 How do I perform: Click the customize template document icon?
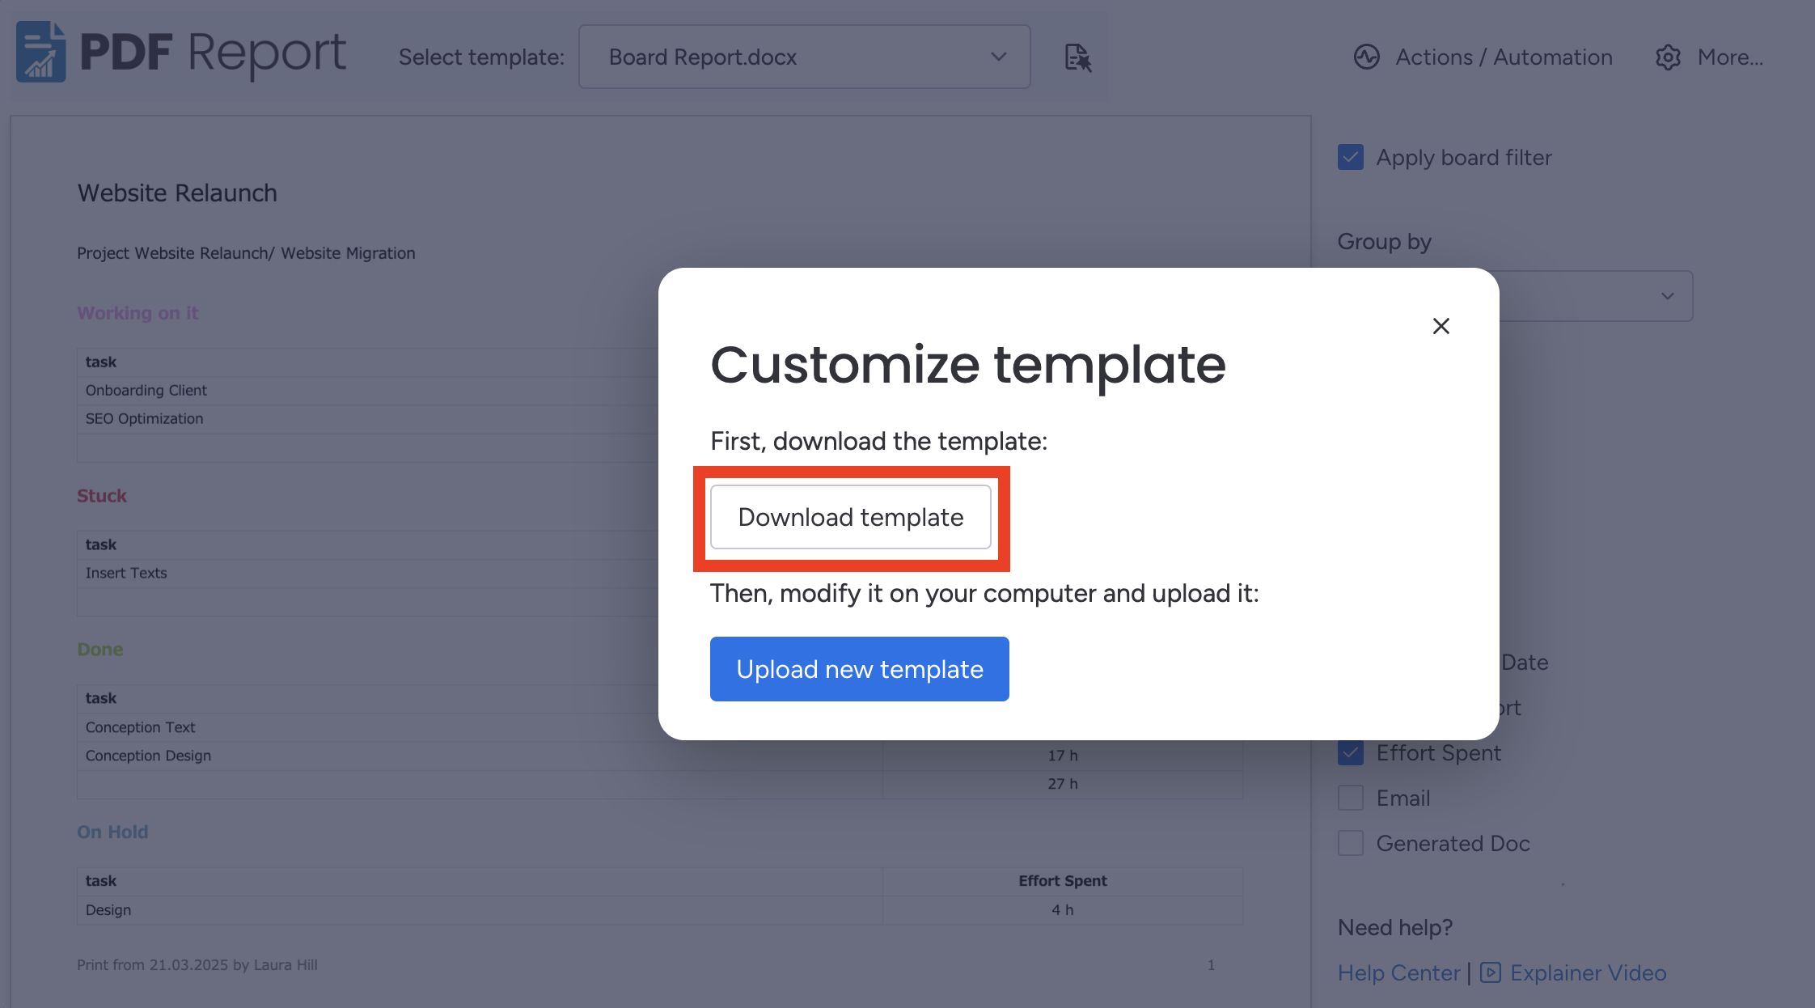point(1077,57)
